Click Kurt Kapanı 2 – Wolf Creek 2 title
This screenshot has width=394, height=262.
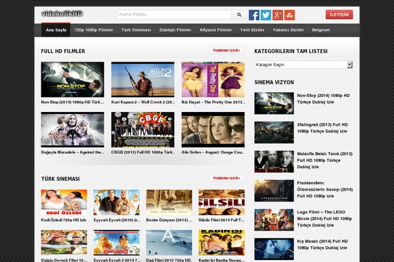point(142,102)
